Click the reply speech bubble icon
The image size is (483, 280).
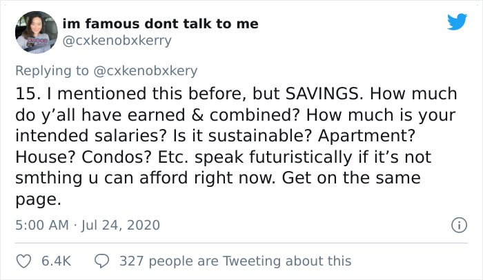(101, 261)
